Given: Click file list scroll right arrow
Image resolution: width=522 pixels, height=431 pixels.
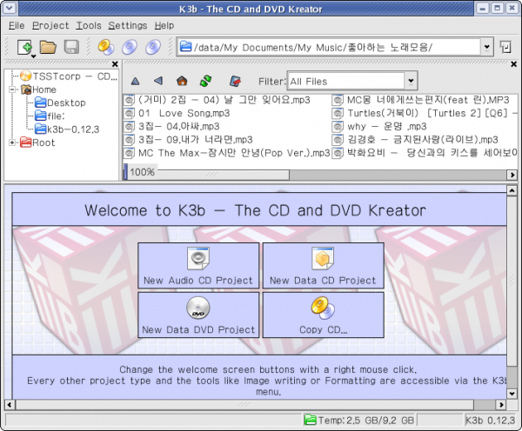Looking at the screenshot, I should [x=512, y=175].
